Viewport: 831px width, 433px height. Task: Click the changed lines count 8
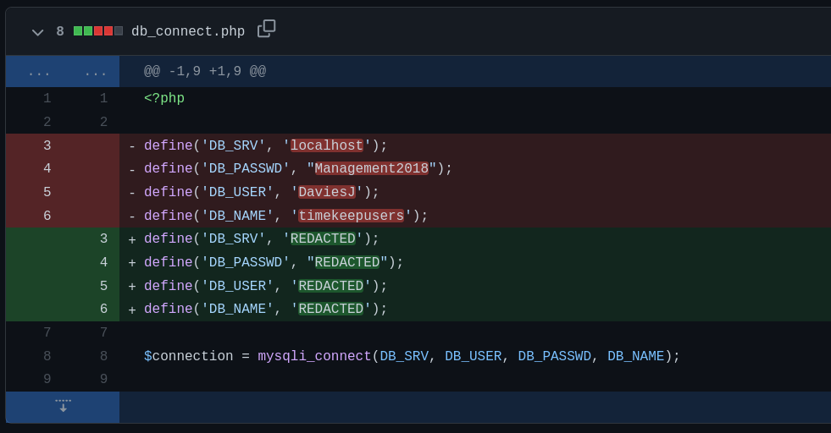(60, 32)
